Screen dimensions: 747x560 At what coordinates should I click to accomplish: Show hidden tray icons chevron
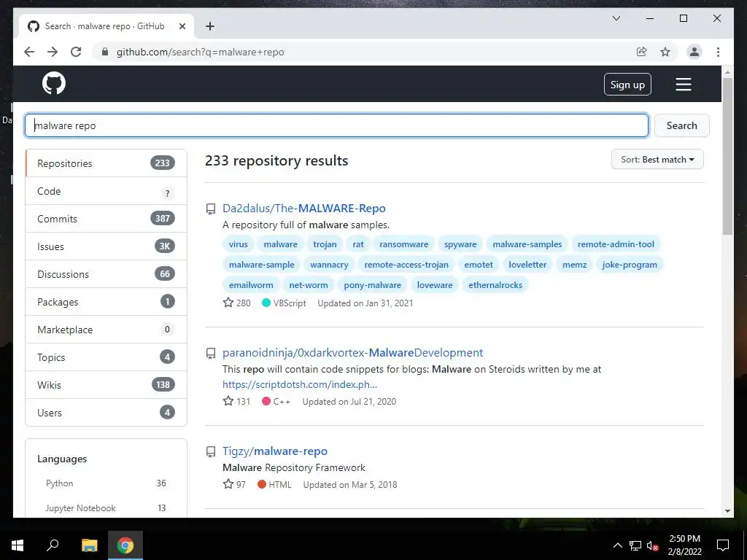[617, 545]
